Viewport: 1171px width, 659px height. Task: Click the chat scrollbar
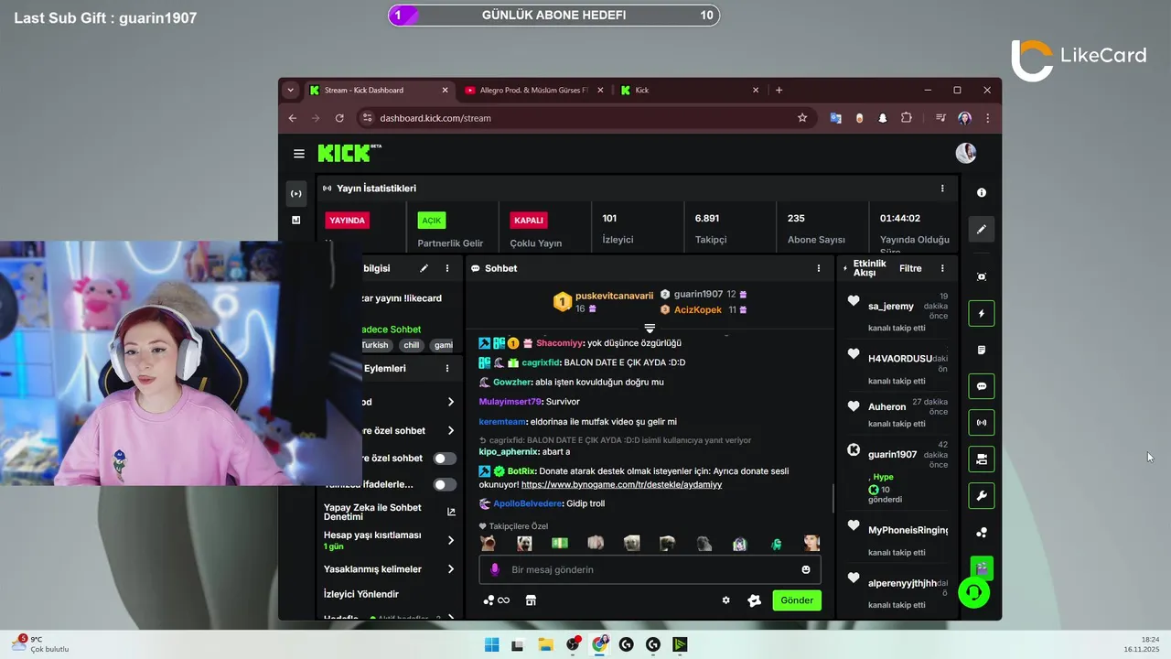pos(833,499)
